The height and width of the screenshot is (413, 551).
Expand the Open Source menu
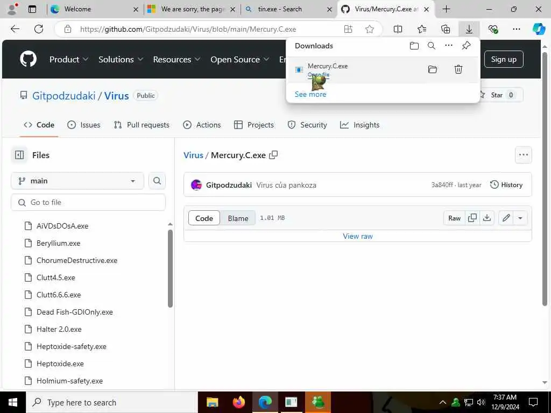tap(239, 59)
